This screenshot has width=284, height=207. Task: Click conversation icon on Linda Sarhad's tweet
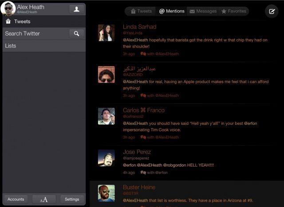pos(143,54)
